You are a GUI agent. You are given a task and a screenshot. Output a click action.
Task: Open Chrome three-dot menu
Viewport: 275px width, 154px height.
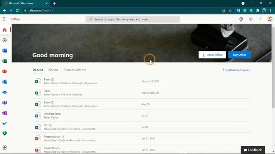[271, 10]
